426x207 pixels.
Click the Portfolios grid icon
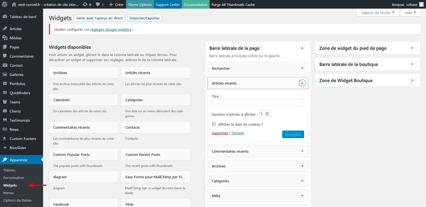click(x=5, y=83)
